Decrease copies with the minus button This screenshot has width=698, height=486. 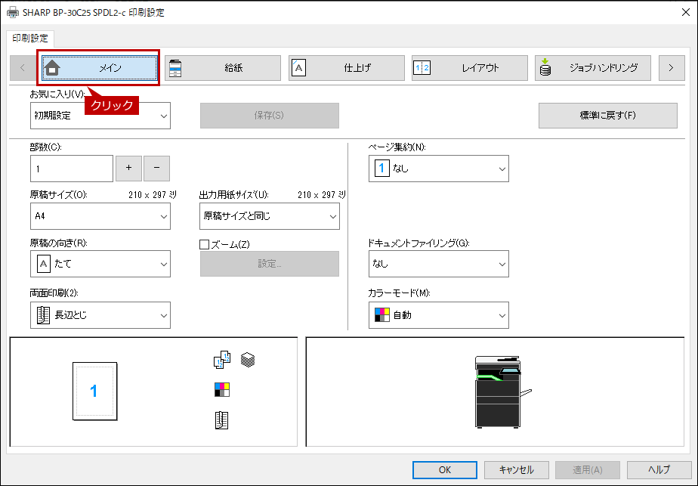[156, 168]
